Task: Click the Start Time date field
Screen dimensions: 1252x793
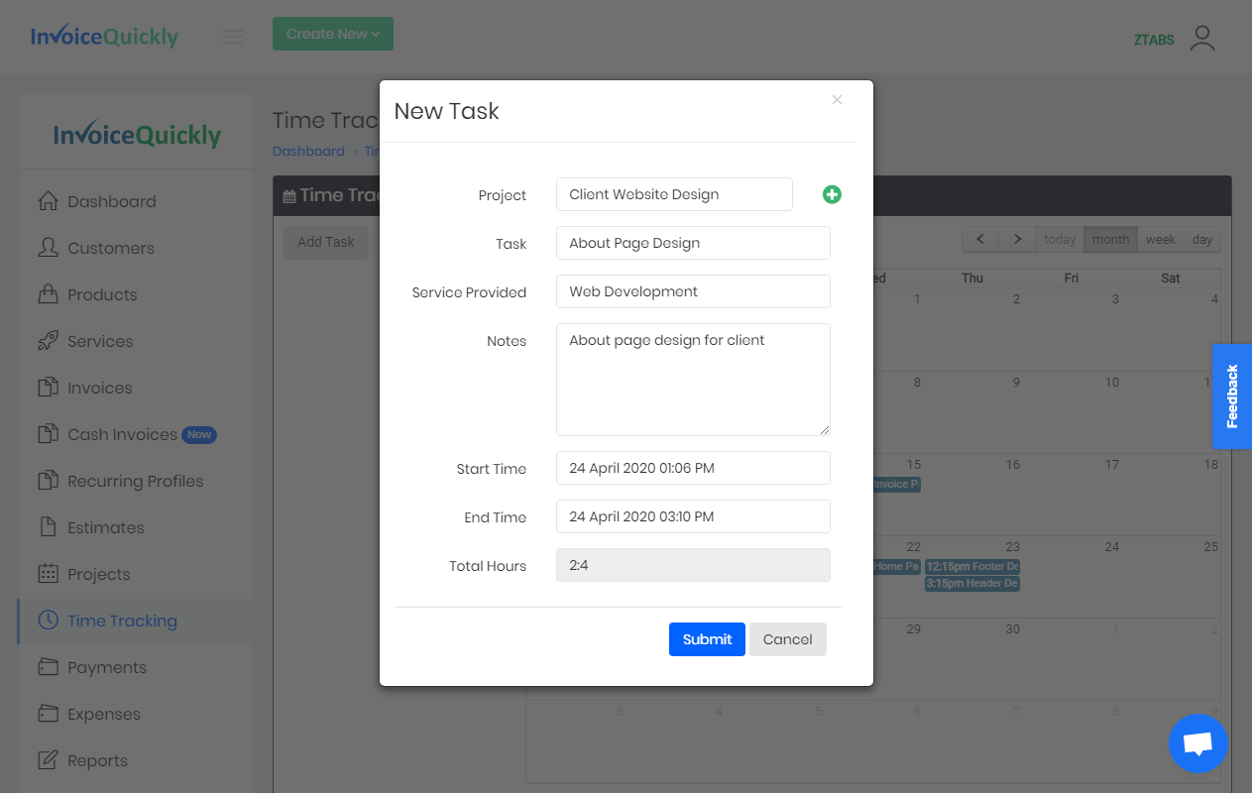Action: click(693, 468)
